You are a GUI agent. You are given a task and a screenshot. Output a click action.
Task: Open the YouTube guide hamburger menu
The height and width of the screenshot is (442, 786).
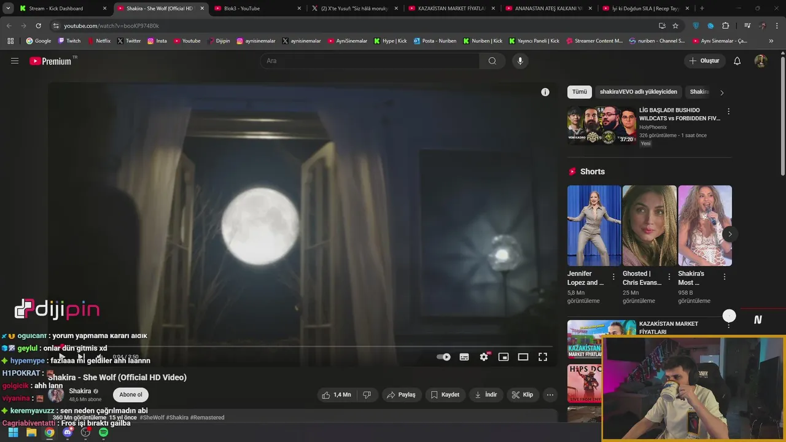pyautogui.click(x=15, y=61)
